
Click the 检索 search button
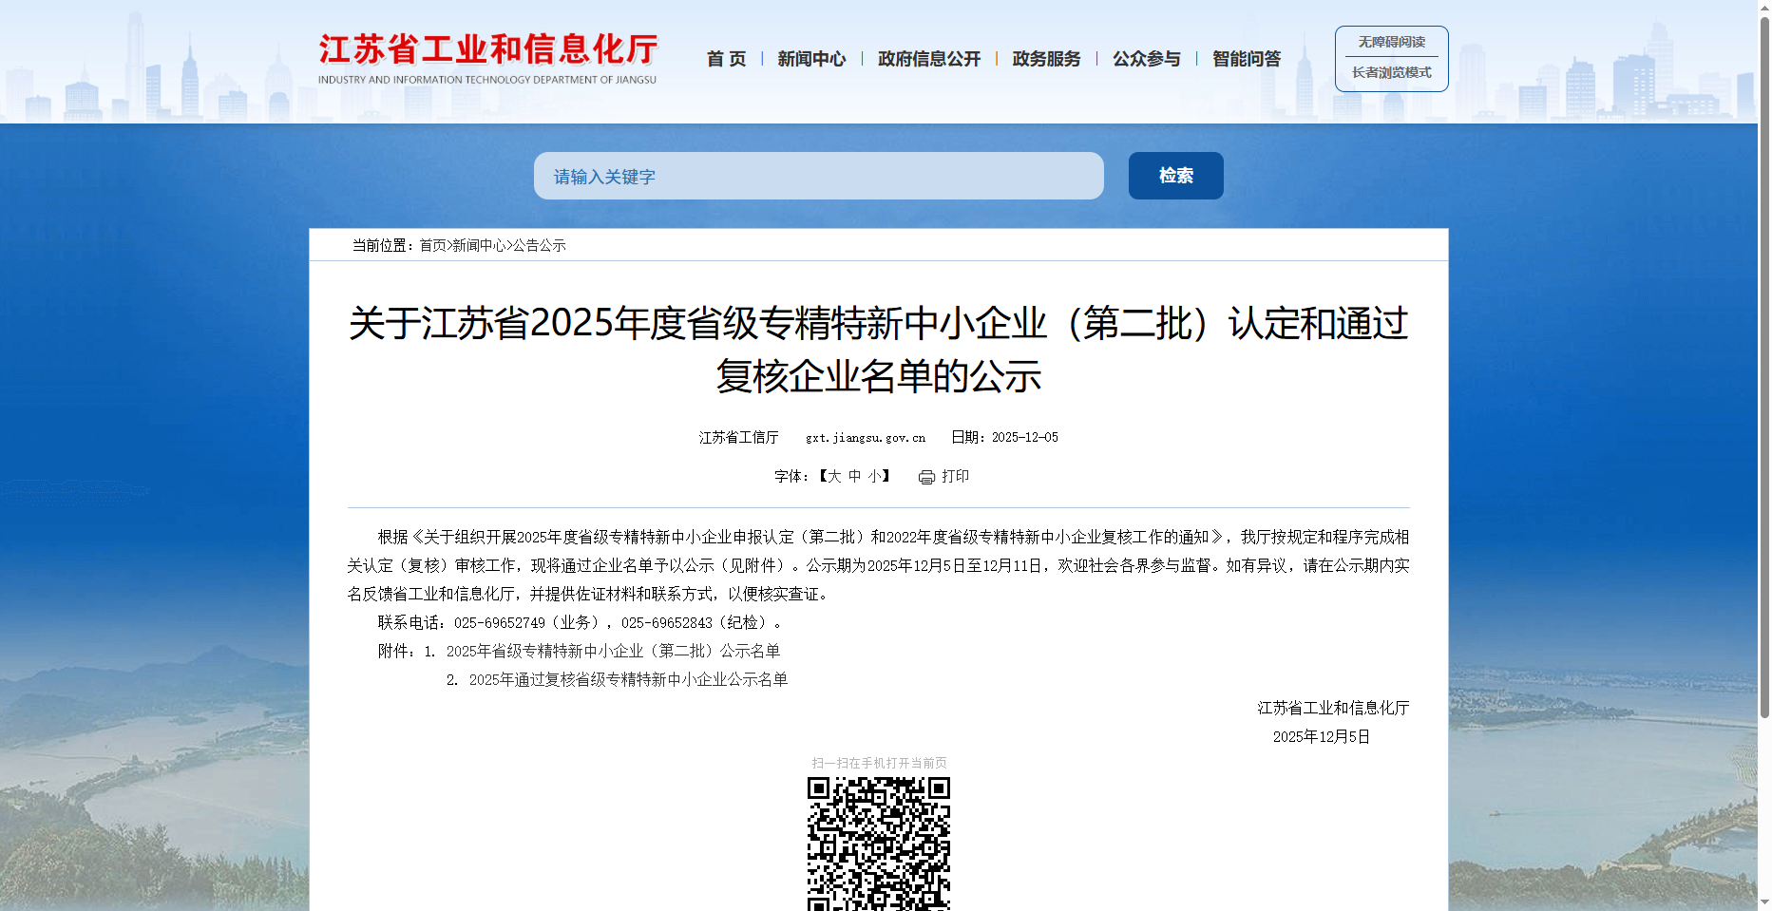point(1175,176)
